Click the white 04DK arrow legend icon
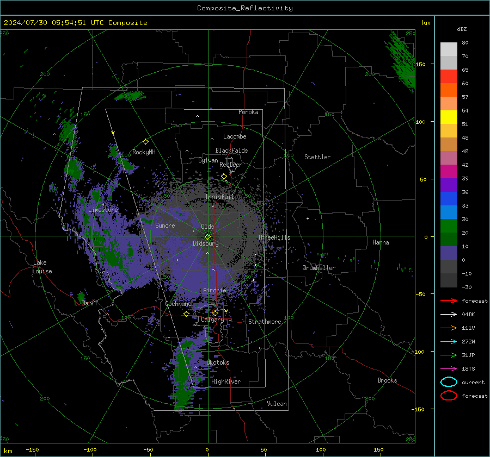Screen dimensions: 490x457 (449, 314)
